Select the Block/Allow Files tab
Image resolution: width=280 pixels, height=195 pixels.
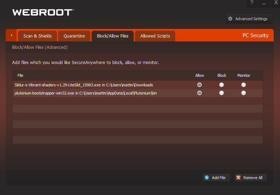[113, 36]
